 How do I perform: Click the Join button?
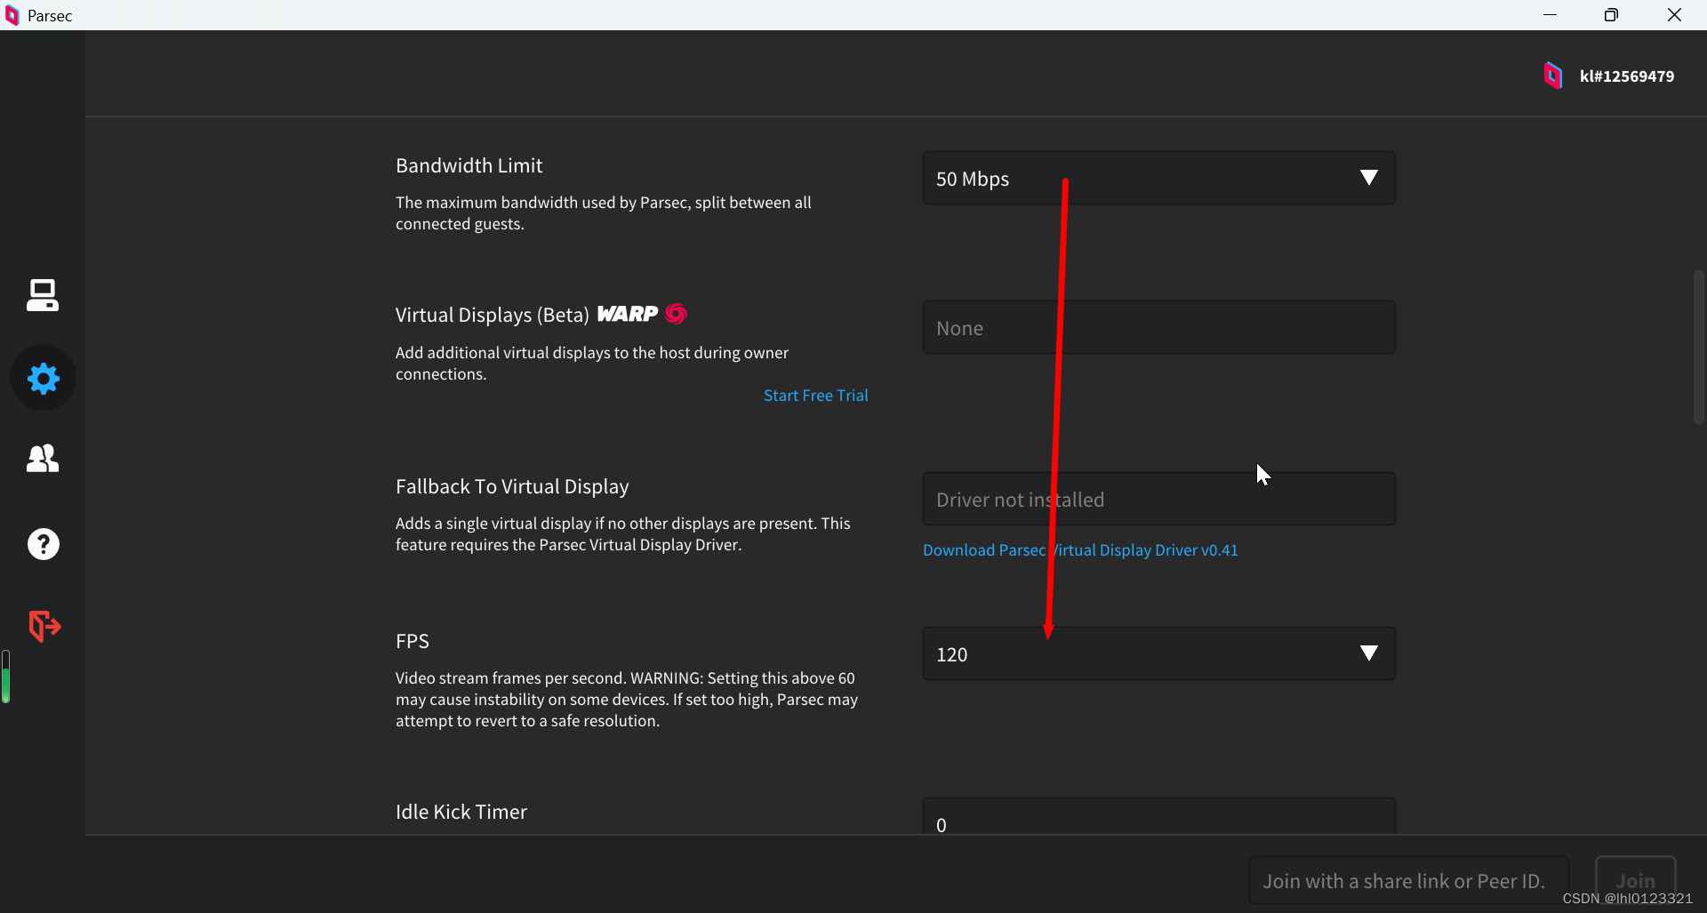[x=1635, y=880]
